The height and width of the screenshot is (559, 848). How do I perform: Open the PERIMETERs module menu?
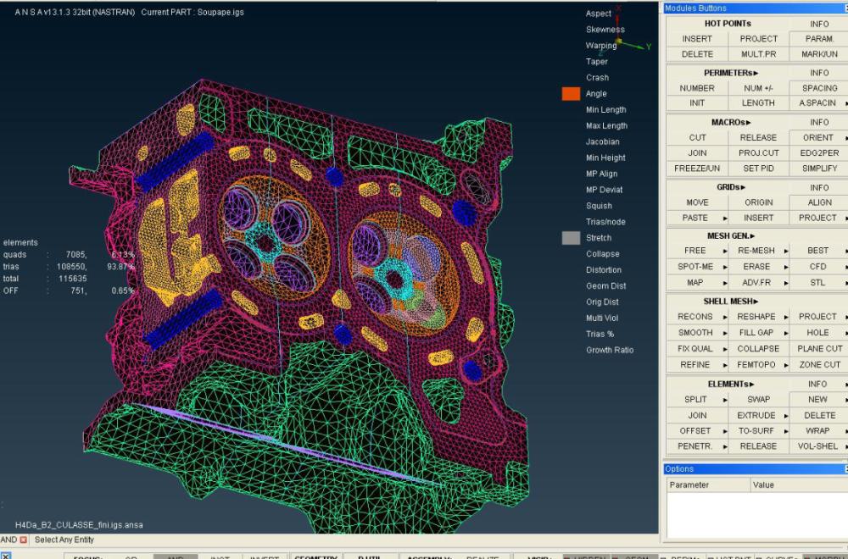[x=730, y=73]
